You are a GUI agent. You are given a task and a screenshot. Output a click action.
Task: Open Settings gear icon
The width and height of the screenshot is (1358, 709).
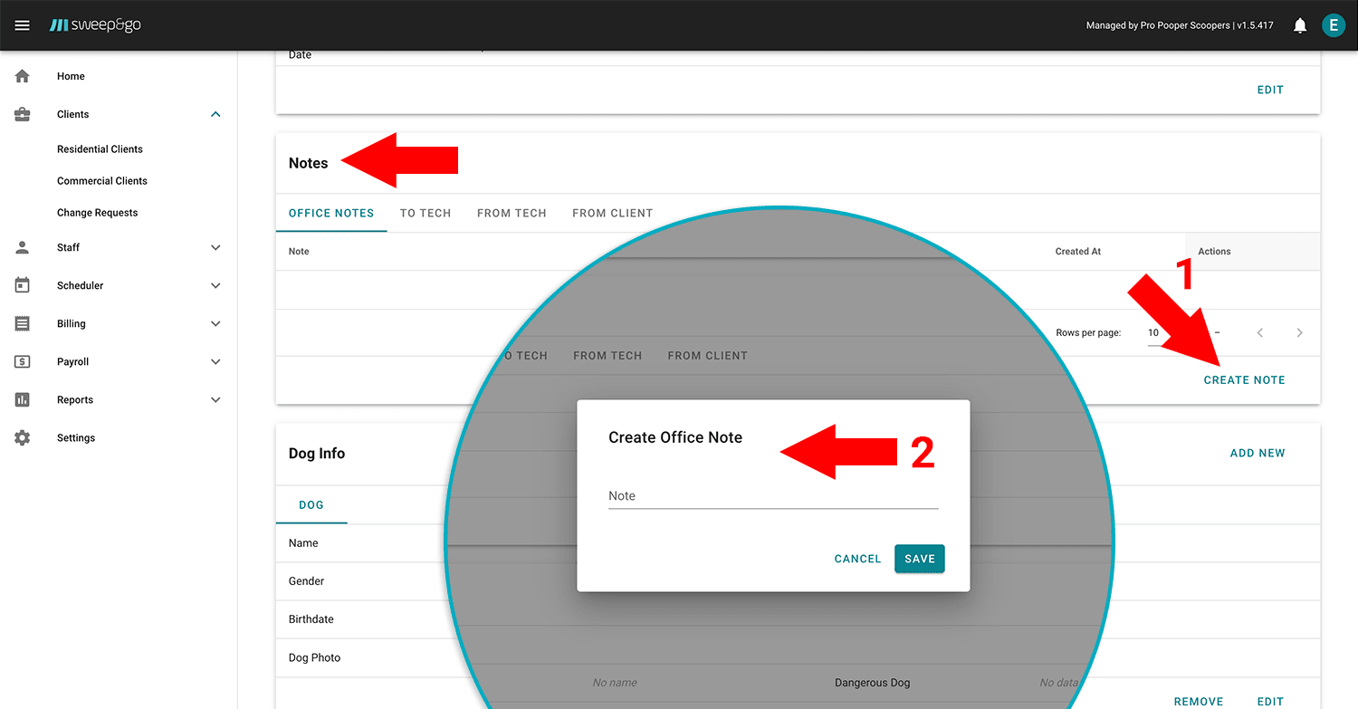pos(23,437)
